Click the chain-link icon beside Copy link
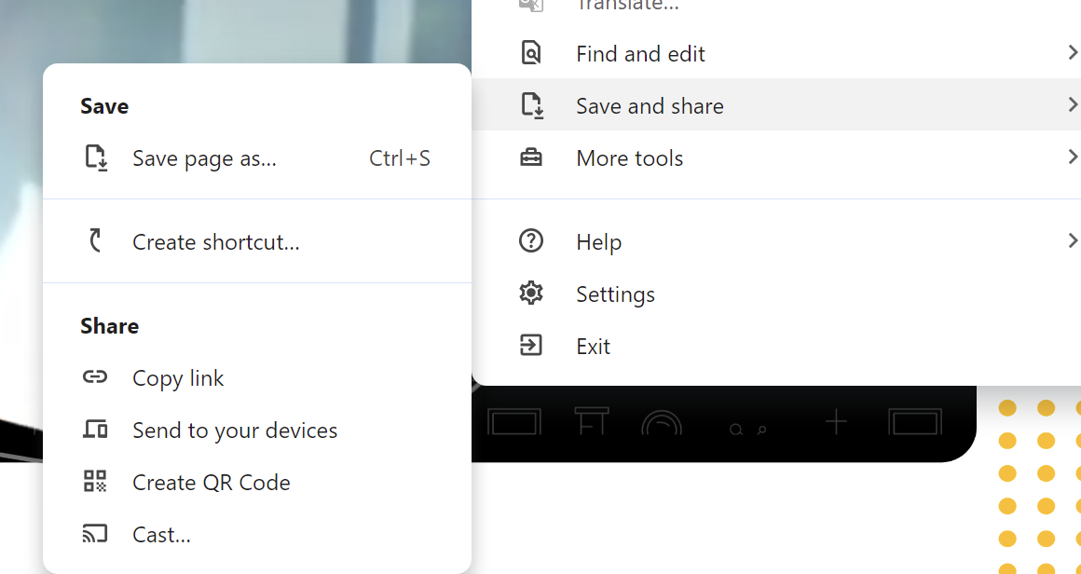The width and height of the screenshot is (1081, 574). pyautogui.click(x=94, y=376)
